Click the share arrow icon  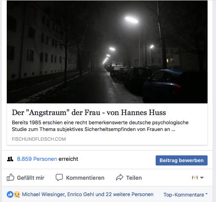point(119,177)
